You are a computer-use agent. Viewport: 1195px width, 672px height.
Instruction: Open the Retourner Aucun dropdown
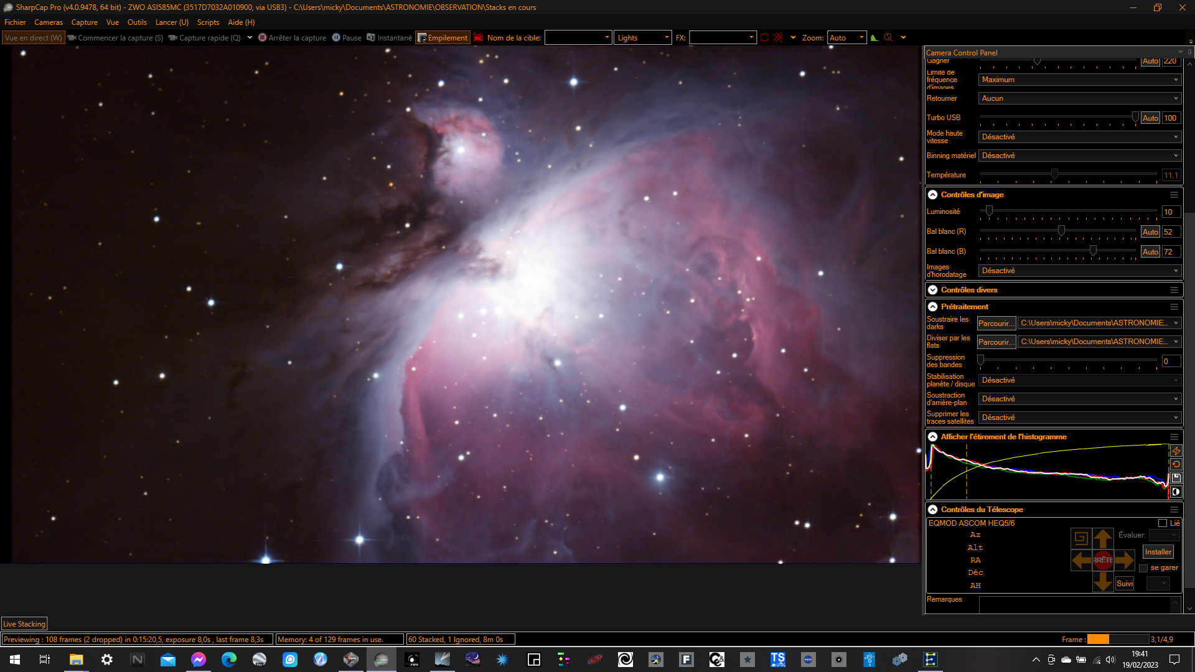tap(1080, 98)
